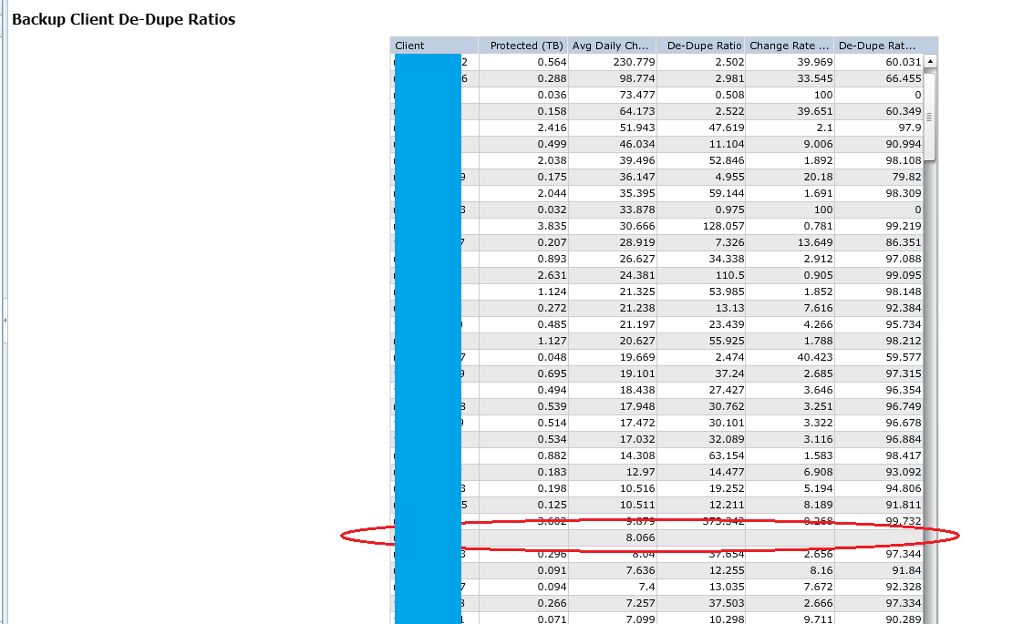1033x624 pixels.
Task: Collapse the left panel with the arrow
Action: click(x=4, y=321)
